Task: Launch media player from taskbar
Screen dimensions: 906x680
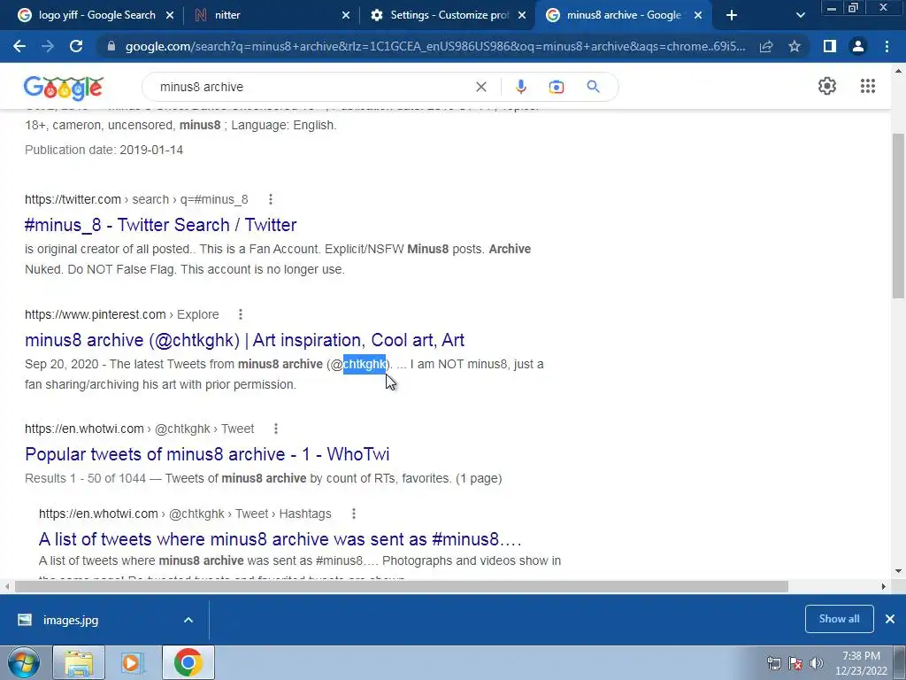Action: pyautogui.click(x=133, y=662)
